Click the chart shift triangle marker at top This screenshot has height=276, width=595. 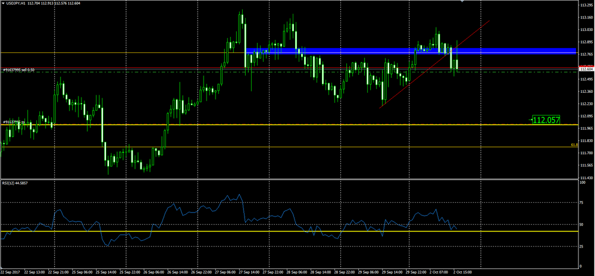point(462,2)
